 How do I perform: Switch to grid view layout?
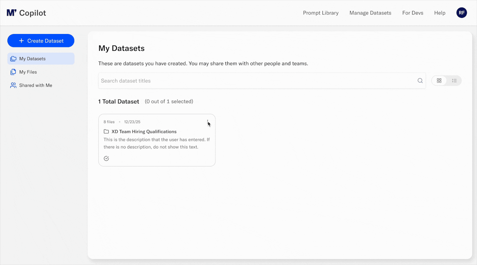point(439,80)
